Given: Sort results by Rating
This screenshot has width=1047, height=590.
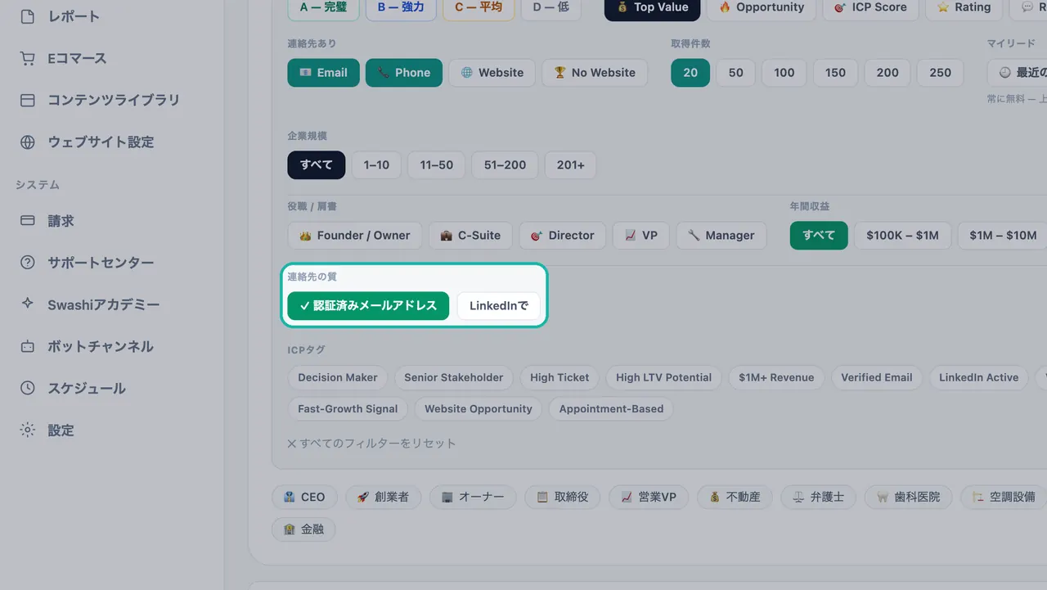Looking at the screenshot, I should click(x=964, y=7).
